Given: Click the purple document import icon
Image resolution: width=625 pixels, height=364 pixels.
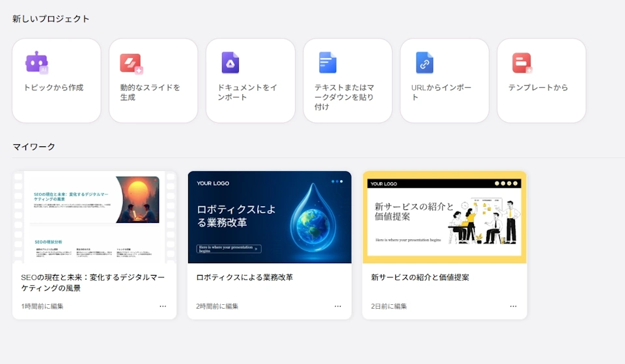Looking at the screenshot, I should click(x=230, y=63).
